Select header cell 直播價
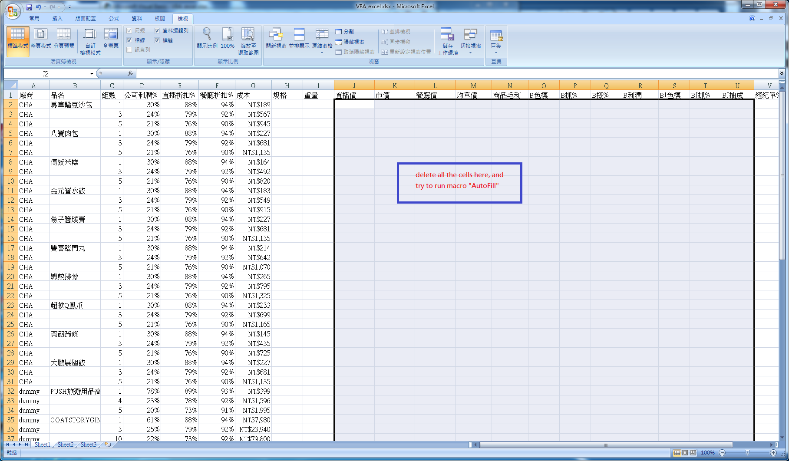This screenshot has height=461, width=789. click(354, 95)
